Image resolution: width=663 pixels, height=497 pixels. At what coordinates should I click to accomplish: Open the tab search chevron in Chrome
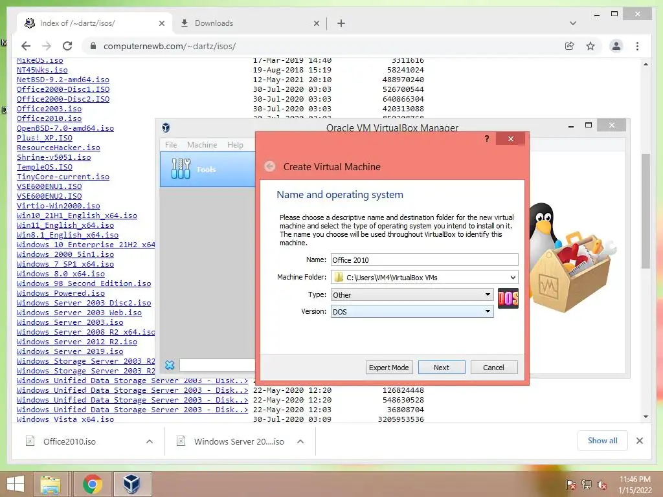click(x=573, y=23)
